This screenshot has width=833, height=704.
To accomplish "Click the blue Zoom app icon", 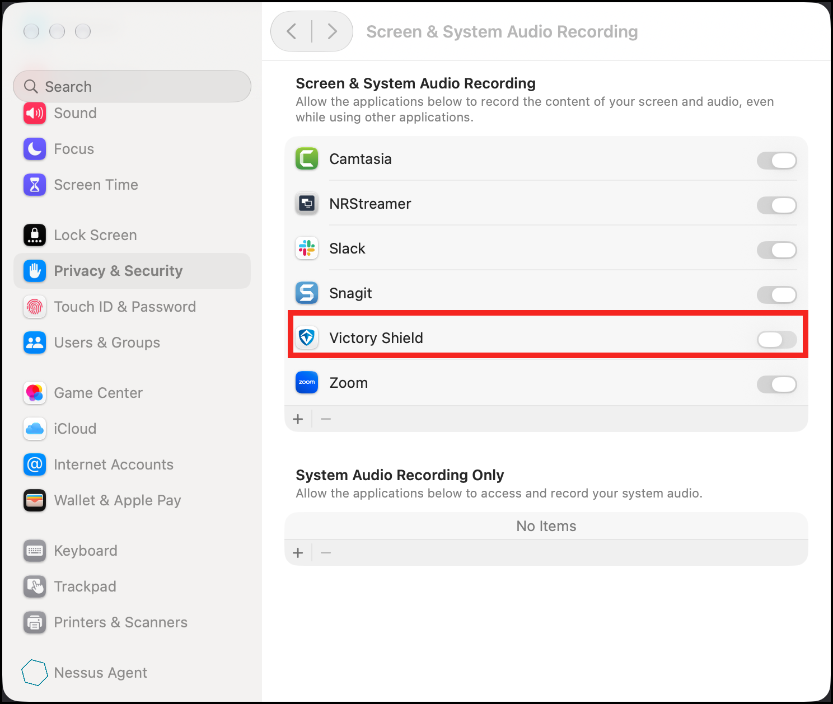I will tap(307, 383).
